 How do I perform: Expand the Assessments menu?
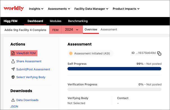coord(59,9)
